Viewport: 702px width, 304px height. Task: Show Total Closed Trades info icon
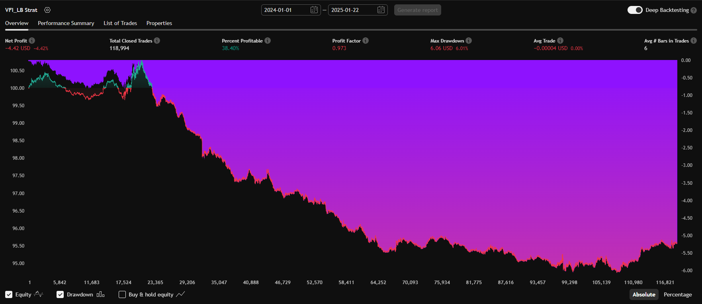(157, 41)
